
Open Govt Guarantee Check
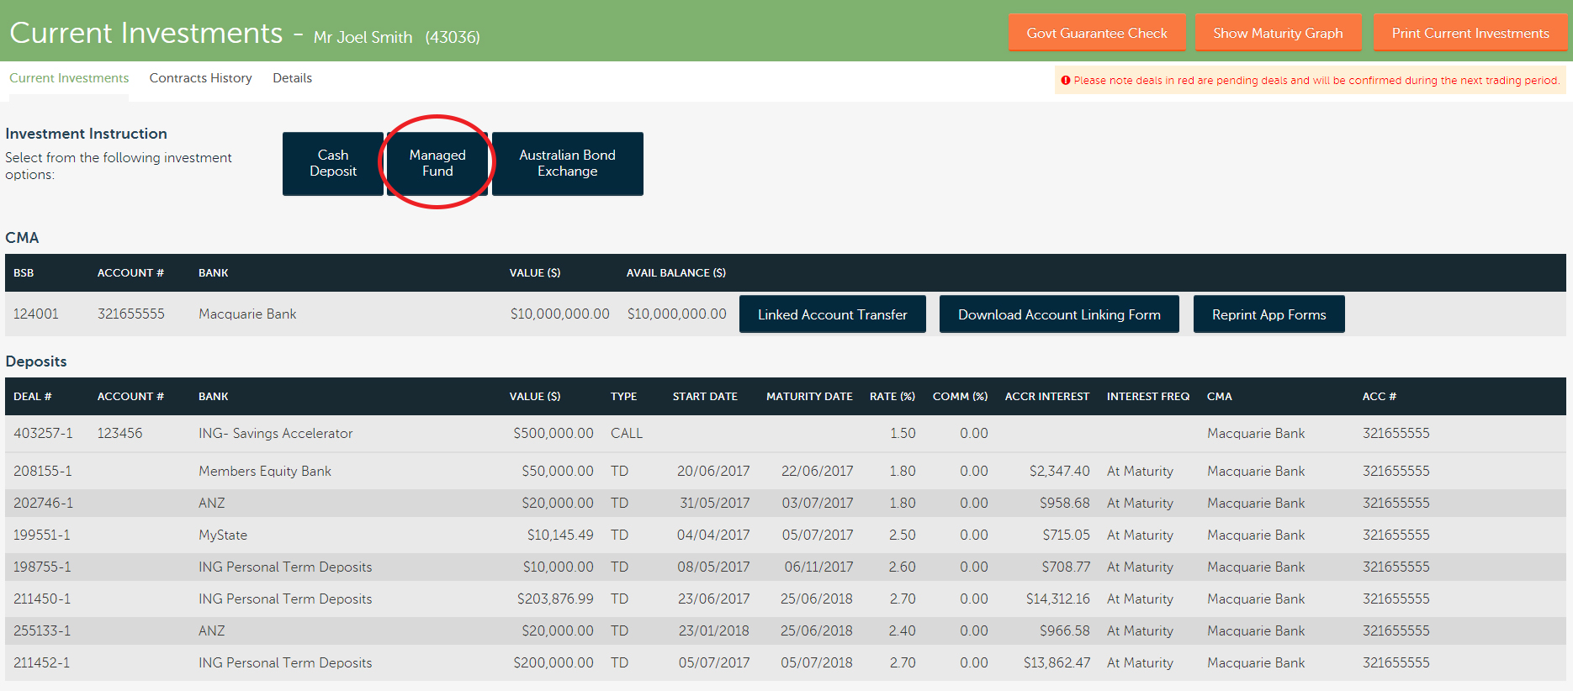pos(1097,33)
